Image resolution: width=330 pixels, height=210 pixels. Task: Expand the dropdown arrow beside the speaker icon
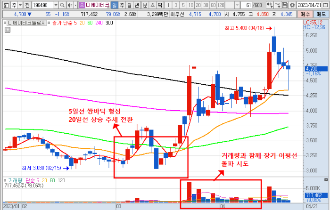point(75,5)
